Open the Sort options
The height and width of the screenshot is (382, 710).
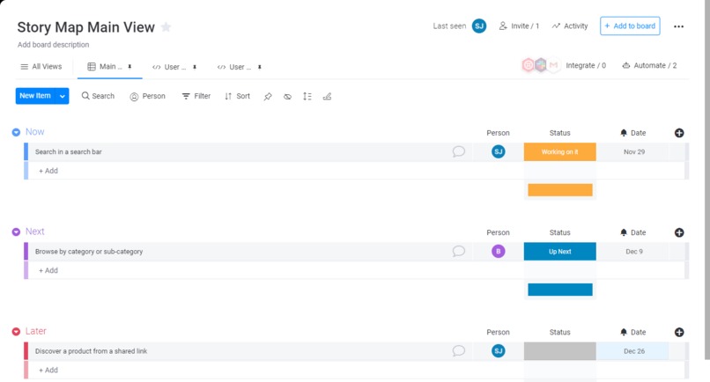pos(237,96)
